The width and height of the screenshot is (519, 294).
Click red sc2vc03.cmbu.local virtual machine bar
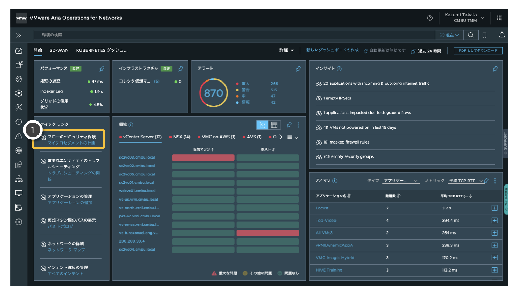[x=203, y=157]
